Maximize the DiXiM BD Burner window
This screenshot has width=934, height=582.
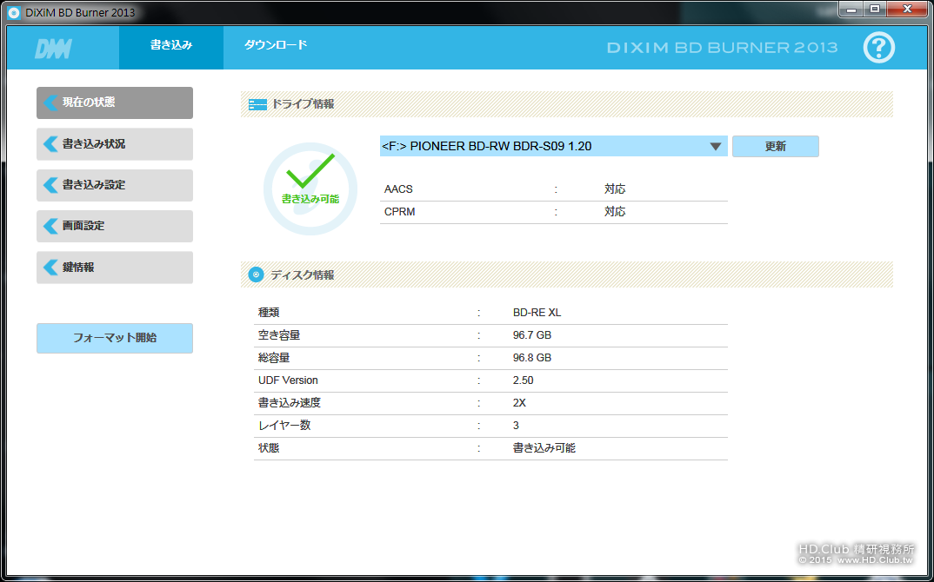875,9
